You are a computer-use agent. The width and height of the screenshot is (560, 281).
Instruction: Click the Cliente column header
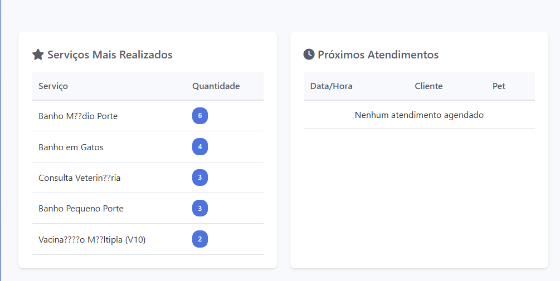428,86
